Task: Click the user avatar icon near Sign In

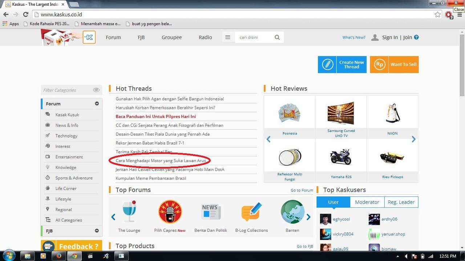Action: pos(375,37)
